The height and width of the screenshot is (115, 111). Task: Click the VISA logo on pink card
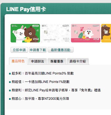[x=96, y=39]
